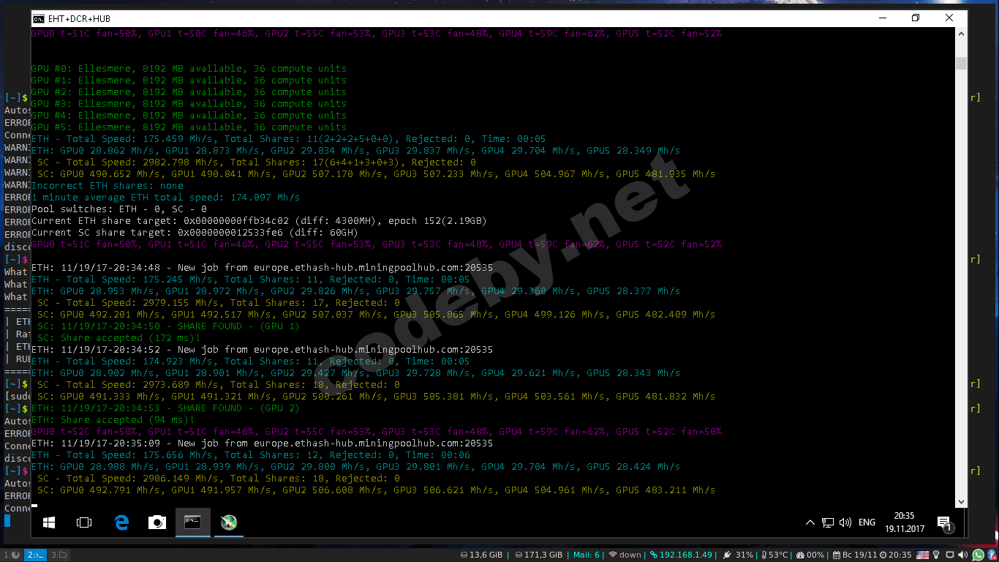Click the status bar volume speaker icon
999x562 pixels.
[964, 555]
